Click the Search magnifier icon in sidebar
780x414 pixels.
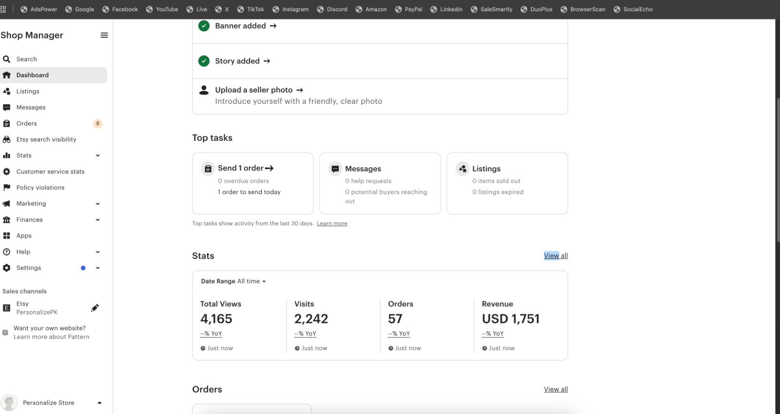6,59
